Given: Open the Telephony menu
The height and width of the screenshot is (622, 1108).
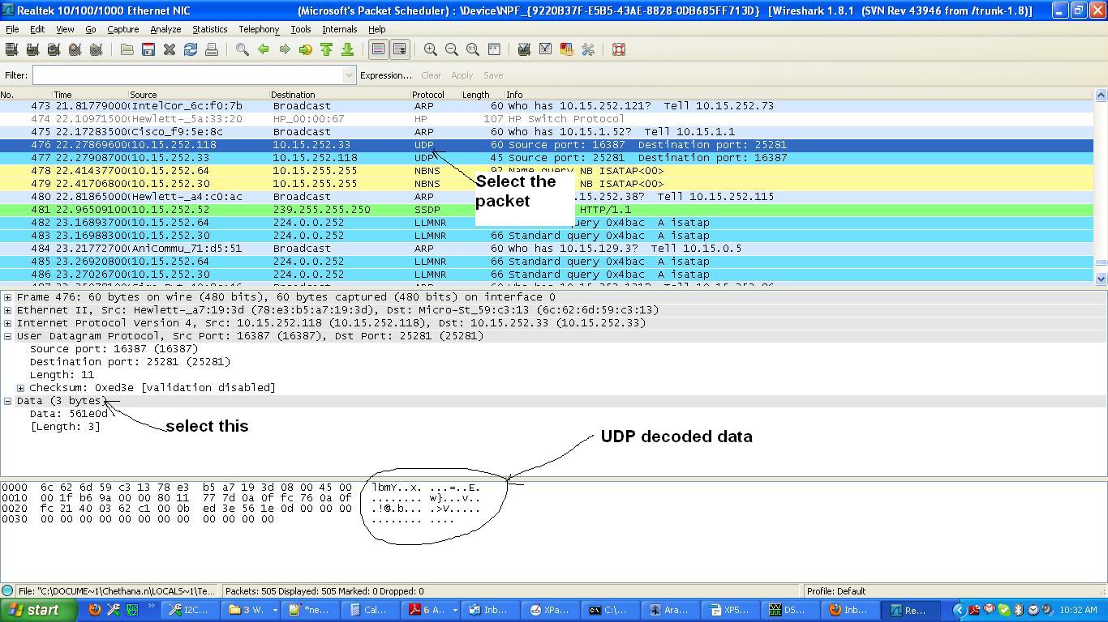Looking at the screenshot, I should coord(259,29).
